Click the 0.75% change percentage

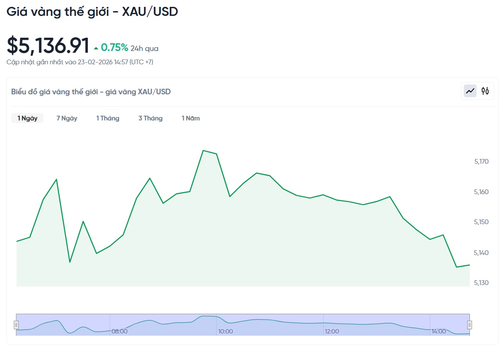click(114, 47)
